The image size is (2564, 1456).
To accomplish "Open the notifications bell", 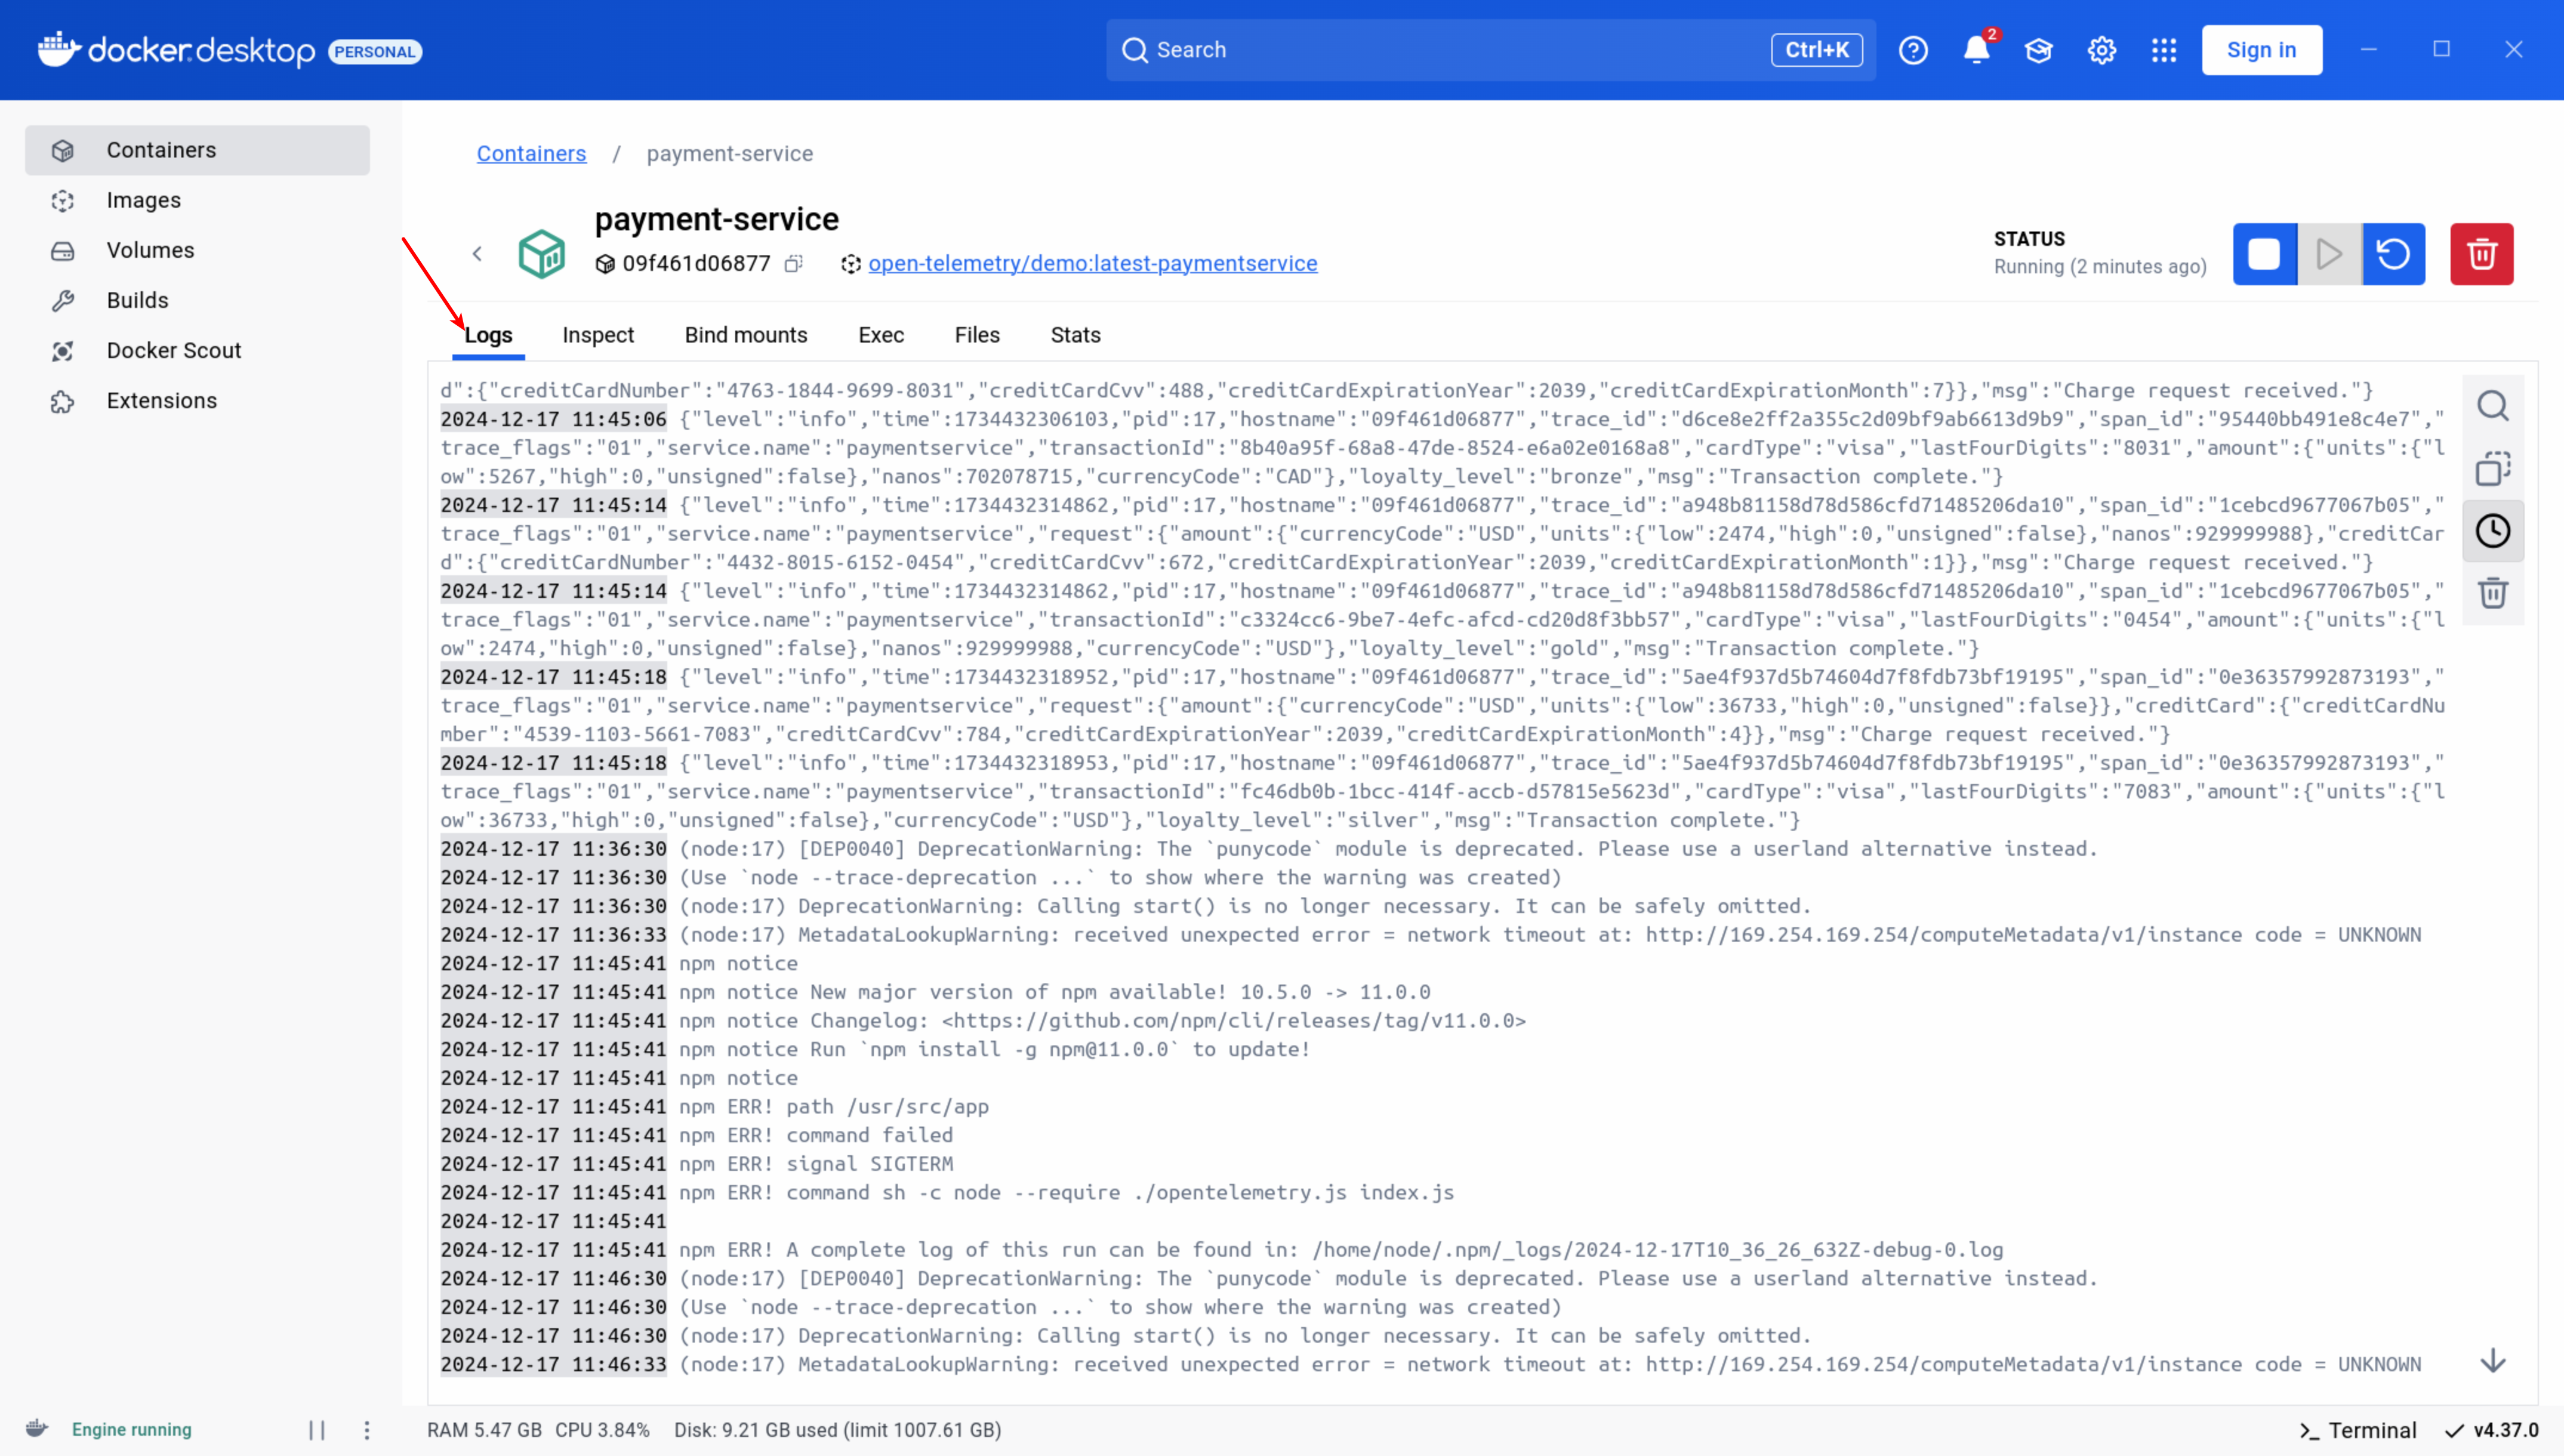I will tap(1976, 50).
